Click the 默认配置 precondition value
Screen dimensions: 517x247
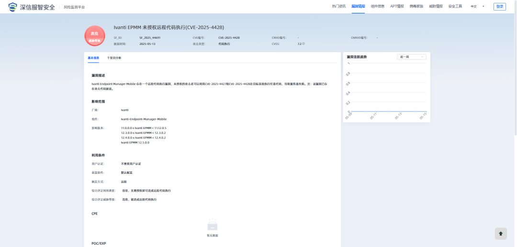point(126,172)
